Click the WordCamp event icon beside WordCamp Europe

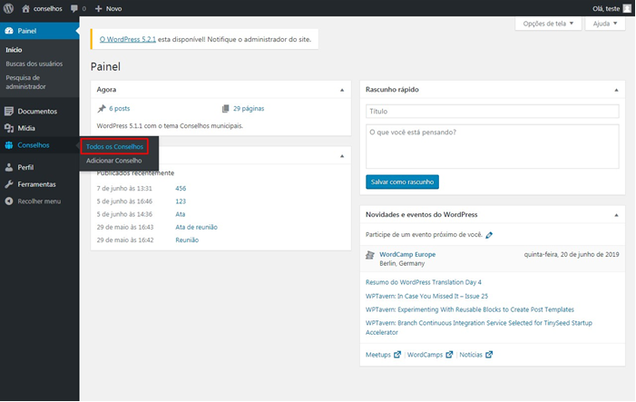(370, 255)
